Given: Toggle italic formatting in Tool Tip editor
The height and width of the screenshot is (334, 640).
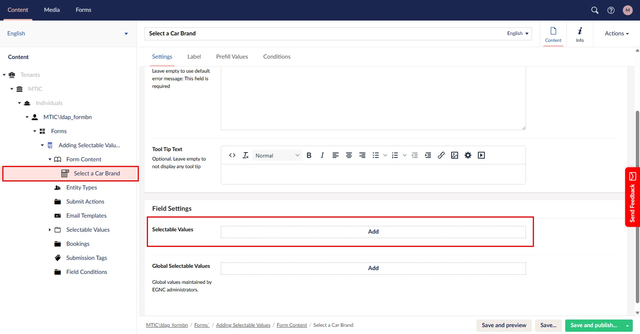Looking at the screenshot, I should [322, 155].
